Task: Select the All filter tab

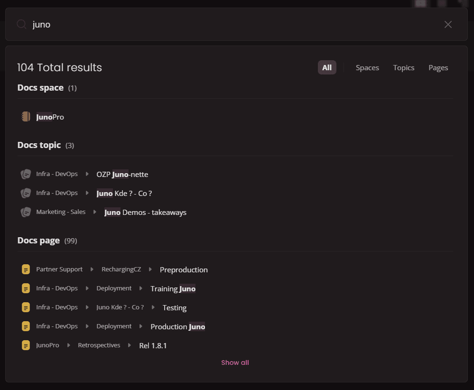Action: 327,67
